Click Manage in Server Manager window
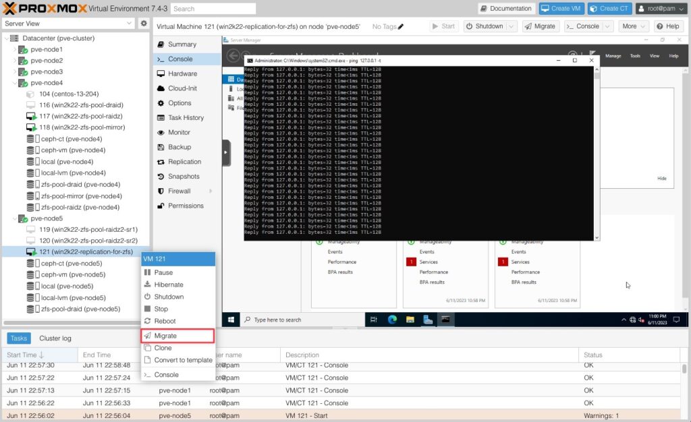 pos(613,56)
